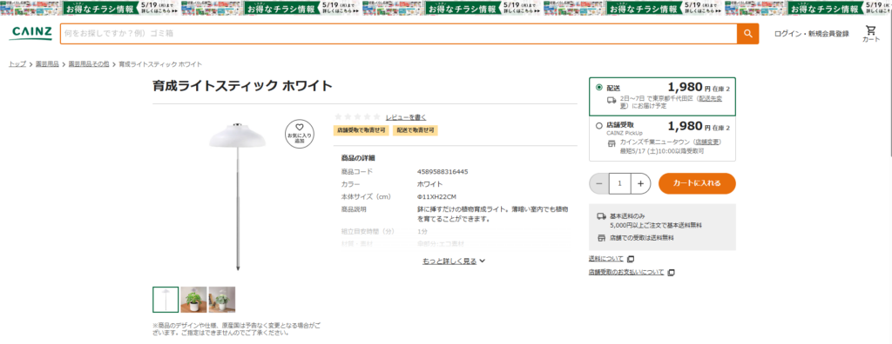This screenshot has height=344, width=892.
Task: Add to favorites with heart icon
Action: 300,134
